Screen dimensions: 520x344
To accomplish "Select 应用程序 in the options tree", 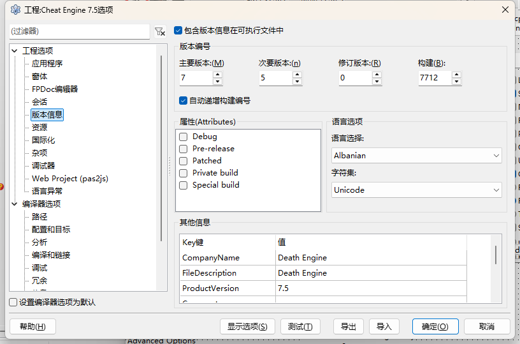I will click(47, 63).
